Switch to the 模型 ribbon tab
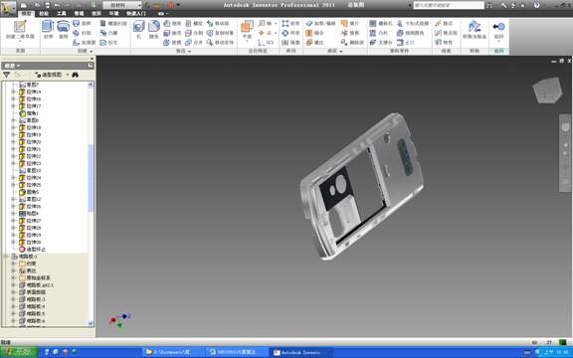 (26, 14)
